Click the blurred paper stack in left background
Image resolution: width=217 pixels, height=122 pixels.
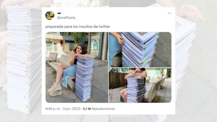tap(24, 59)
